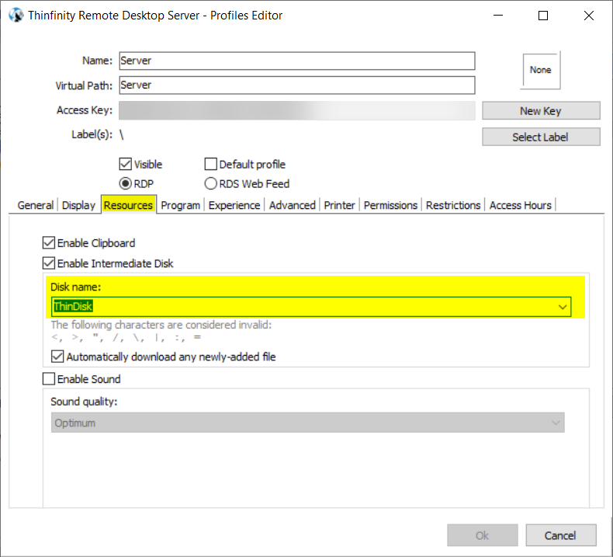Viewport: 613px width, 557px height.
Task: Open the Advanced tab
Action: (x=292, y=205)
